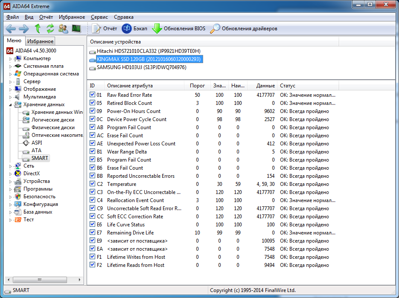Open the Мультимедиа tree item
Viewport: 399px width, 298px height.
39,97
